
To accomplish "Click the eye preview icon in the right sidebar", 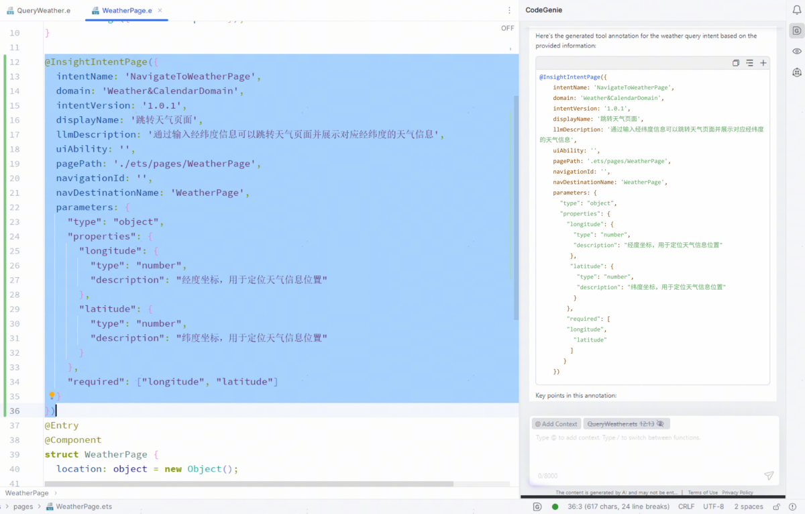I will point(797,52).
